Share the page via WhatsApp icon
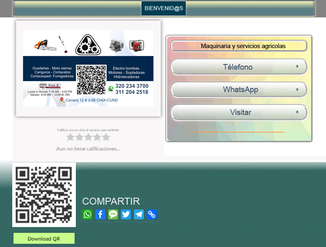The height and width of the screenshot is (247, 326). [x=88, y=214]
